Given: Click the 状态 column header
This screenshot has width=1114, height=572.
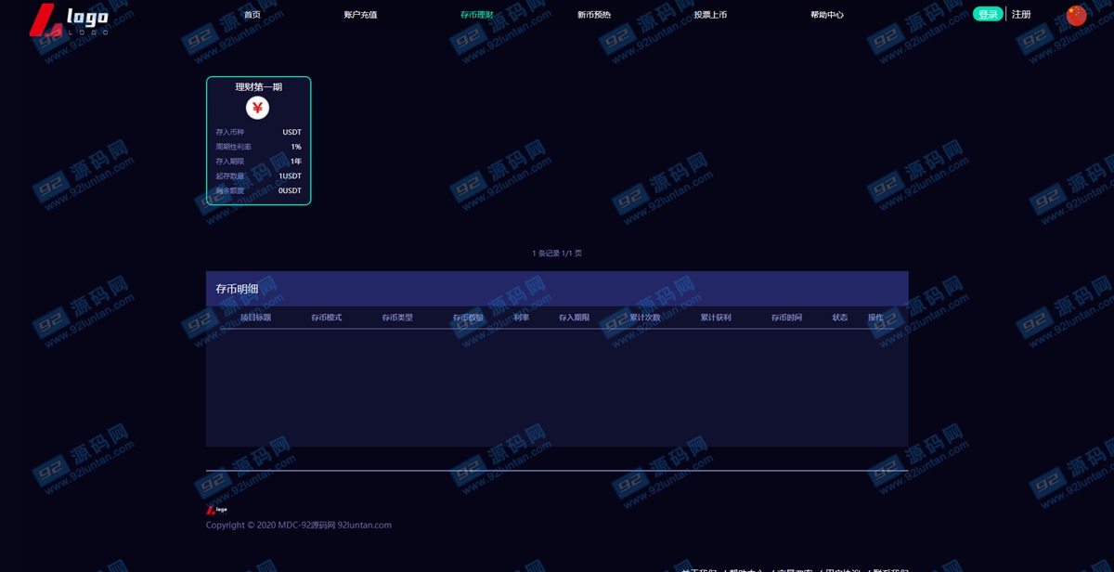Looking at the screenshot, I should [839, 318].
